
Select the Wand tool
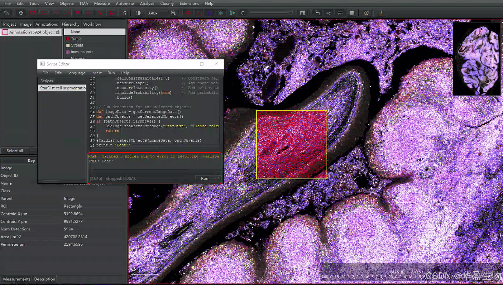click(x=100, y=13)
